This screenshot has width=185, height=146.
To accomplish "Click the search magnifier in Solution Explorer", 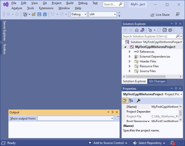I will point(177,36).
